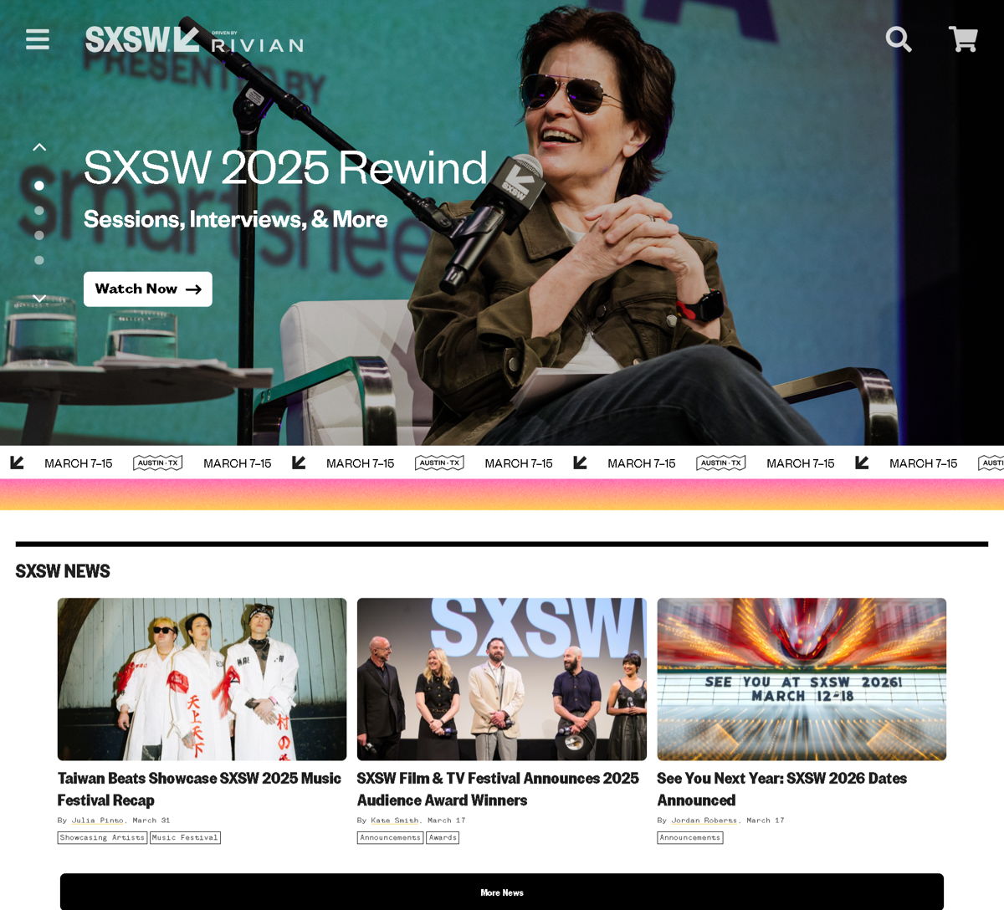The width and height of the screenshot is (1004, 910).
Task: Open the shopping cart icon
Action: 963,39
